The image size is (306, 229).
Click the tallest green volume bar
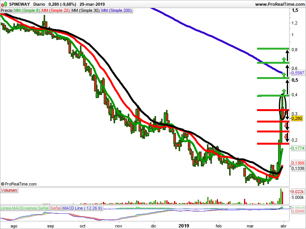[x=281, y=196]
